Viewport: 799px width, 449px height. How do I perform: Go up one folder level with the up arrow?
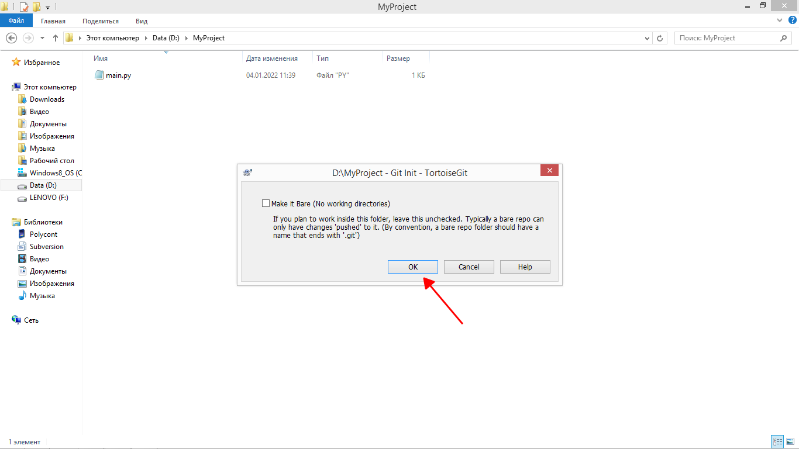pos(56,38)
